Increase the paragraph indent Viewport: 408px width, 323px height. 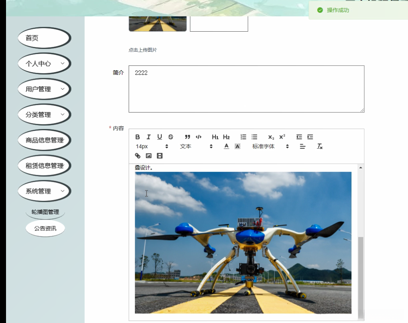click(x=310, y=137)
